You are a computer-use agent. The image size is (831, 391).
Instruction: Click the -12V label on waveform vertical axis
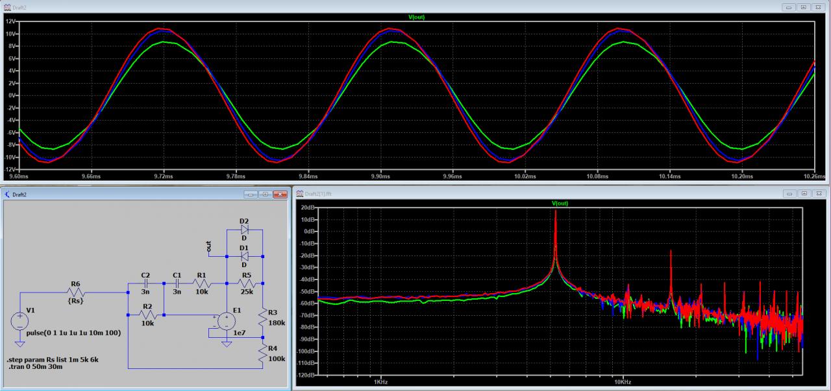point(10,169)
